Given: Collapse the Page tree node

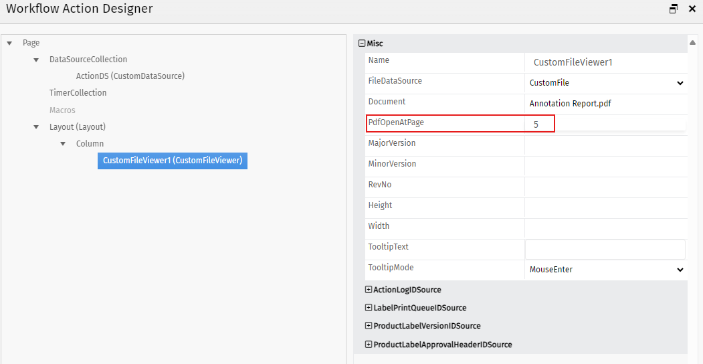Looking at the screenshot, I should coord(9,43).
